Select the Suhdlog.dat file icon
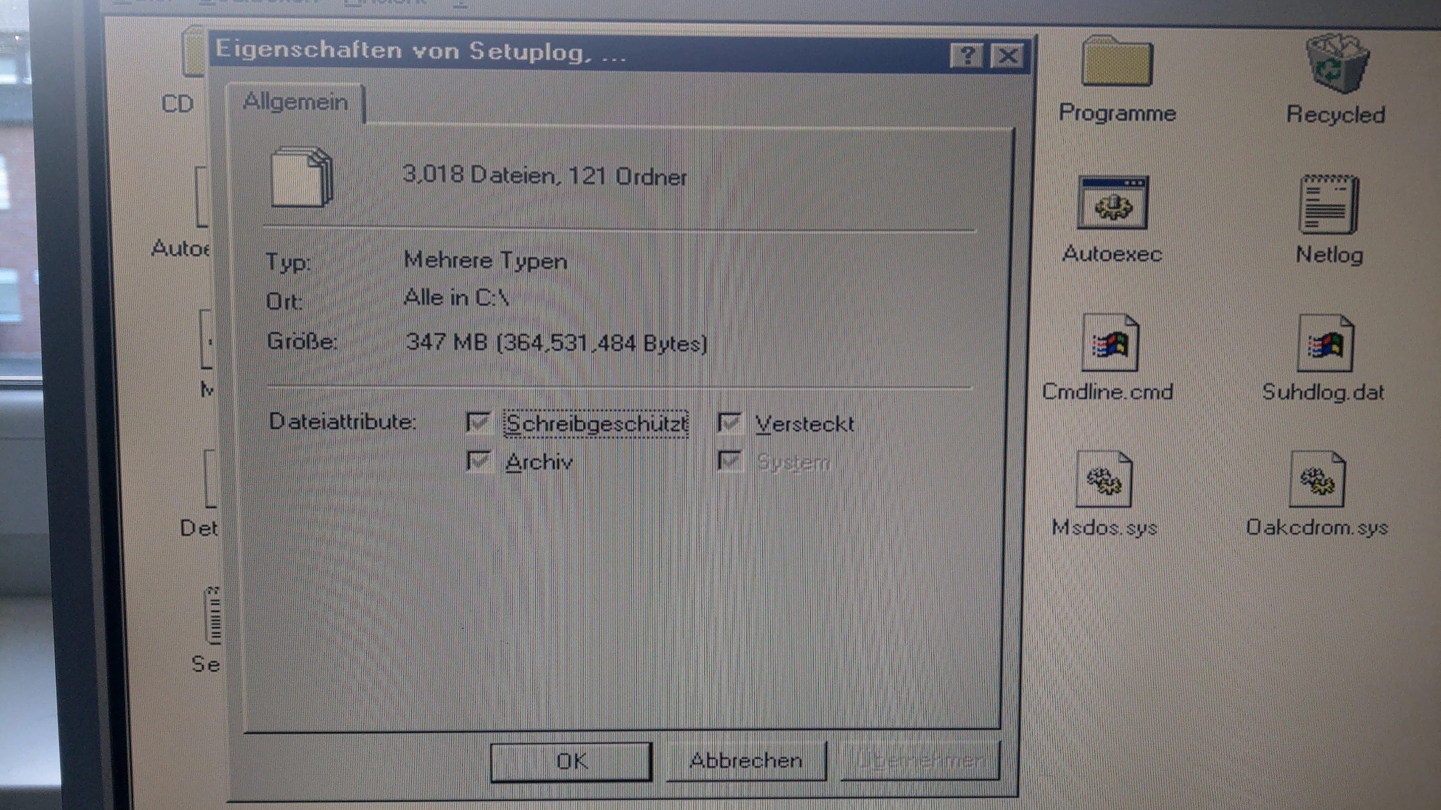This screenshot has width=1441, height=810. [1325, 343]
